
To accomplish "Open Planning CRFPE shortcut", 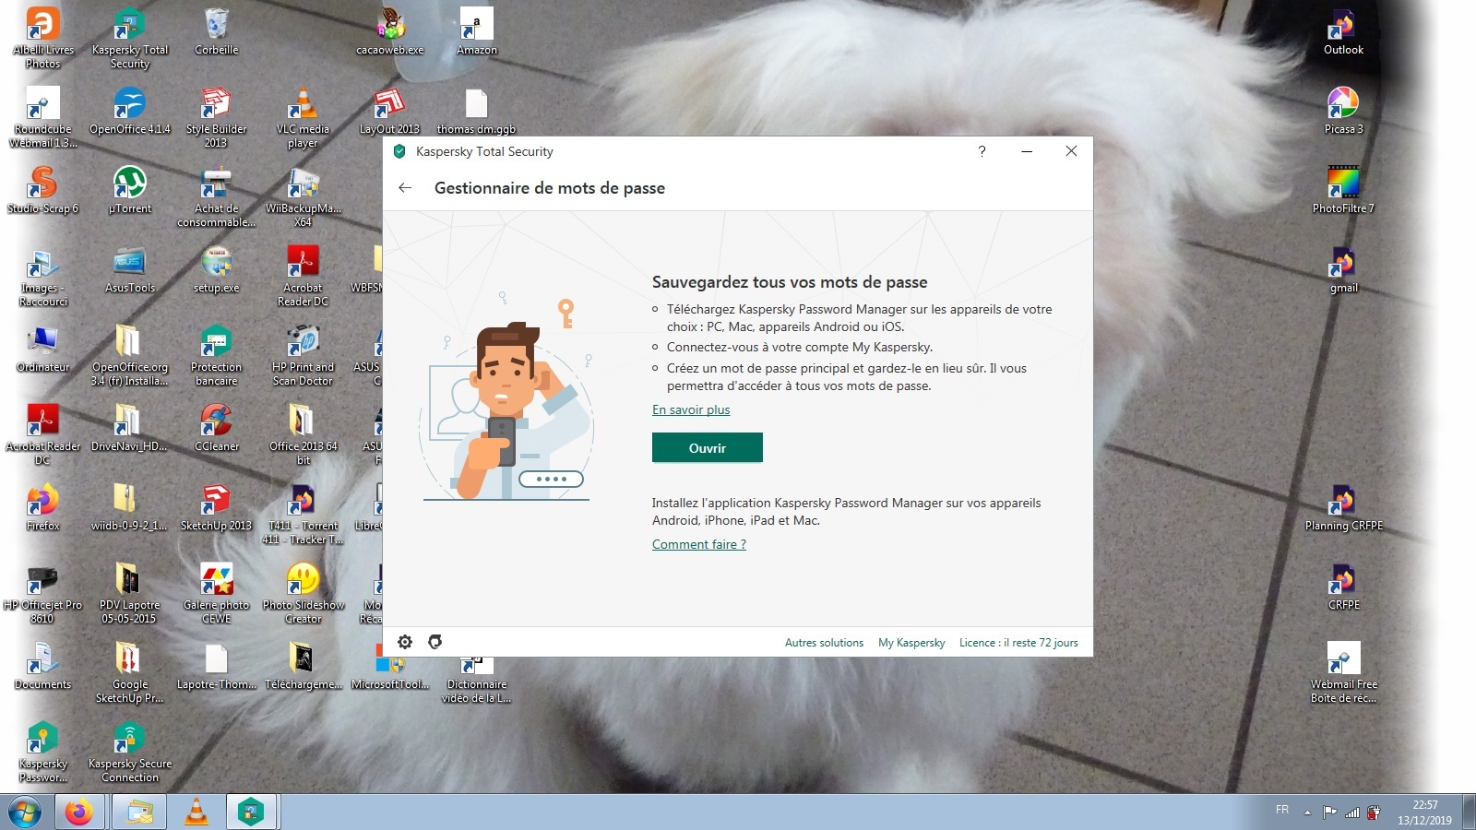I will click(x=1343, y=508).
